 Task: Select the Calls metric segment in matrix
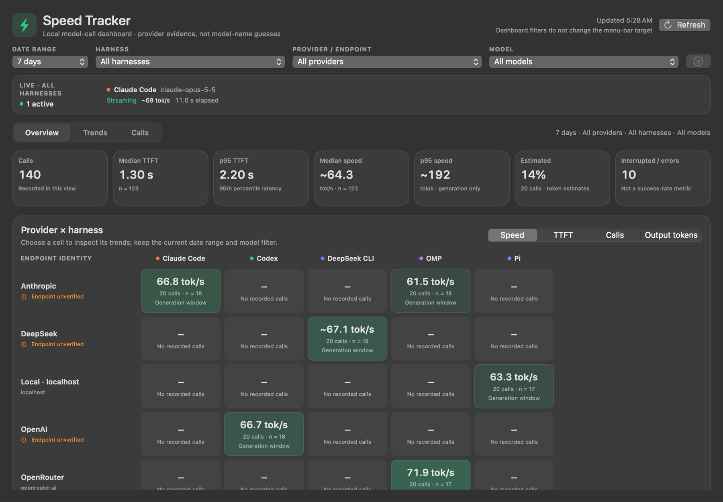(x=615, y=235)
